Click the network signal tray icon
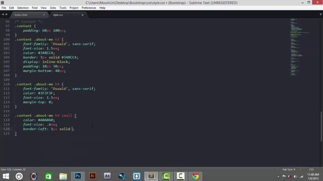 (301, 176)
